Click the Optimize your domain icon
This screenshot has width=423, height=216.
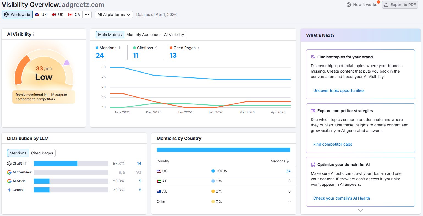click(313, 164)
